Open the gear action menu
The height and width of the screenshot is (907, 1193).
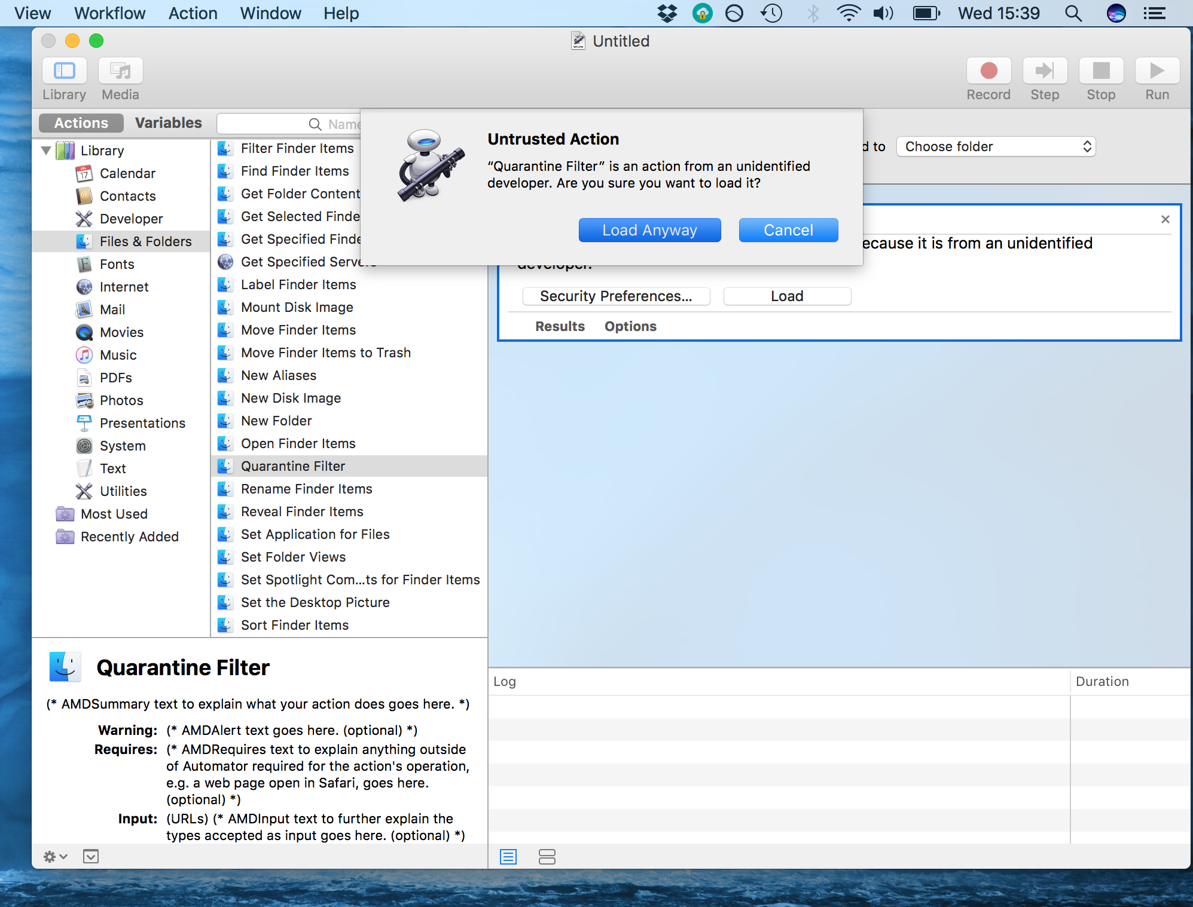(55, 857)
